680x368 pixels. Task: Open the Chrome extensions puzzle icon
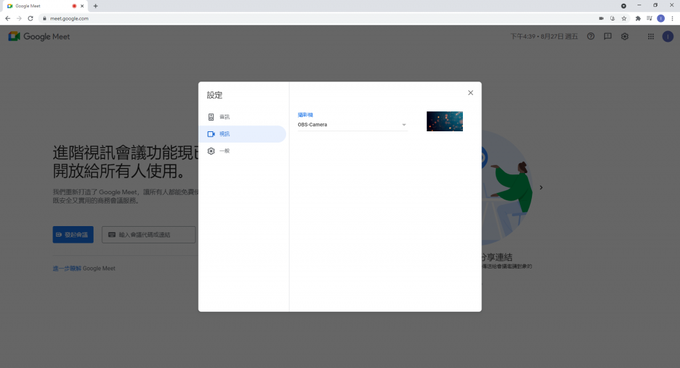(638, 18)
